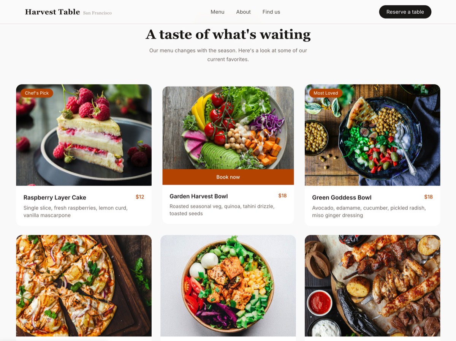Click the Garden Harvest Bowl title
Screen dimensions: 456x341
199,196
